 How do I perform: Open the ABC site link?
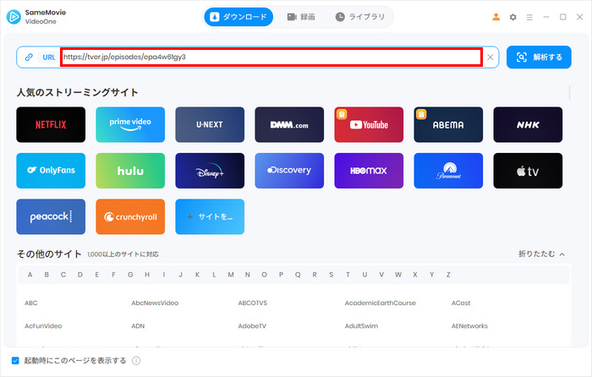(x=31, y=303)
